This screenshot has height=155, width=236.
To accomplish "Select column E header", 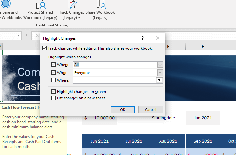I will 175,47.
